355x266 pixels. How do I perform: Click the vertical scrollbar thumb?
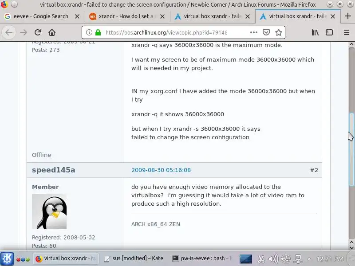click(351, 149)
